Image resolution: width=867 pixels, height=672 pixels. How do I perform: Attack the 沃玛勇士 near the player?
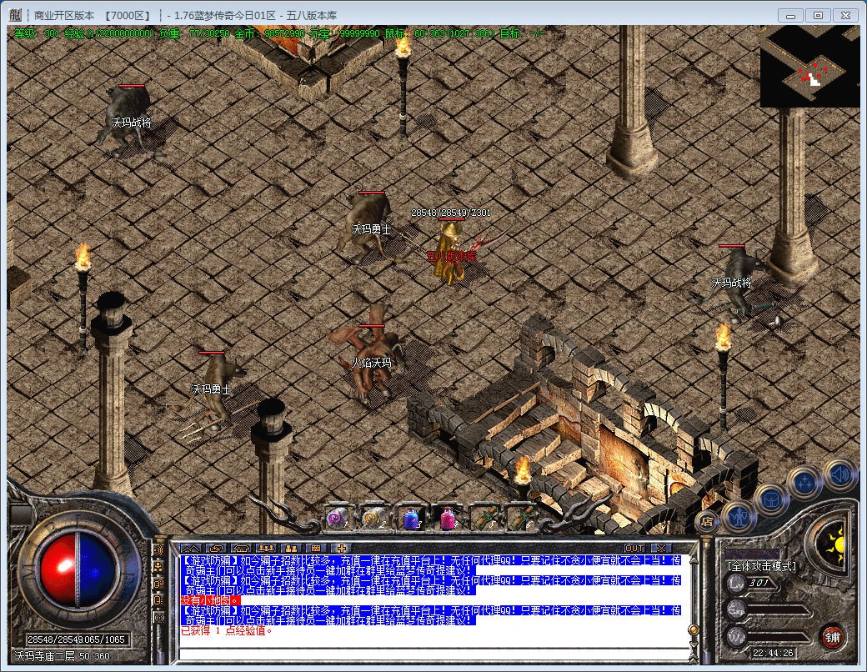point(369,228)
